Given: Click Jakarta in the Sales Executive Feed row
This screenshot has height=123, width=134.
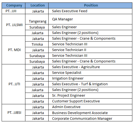Looking at the screenshot, I should click(x=37, y=11).
